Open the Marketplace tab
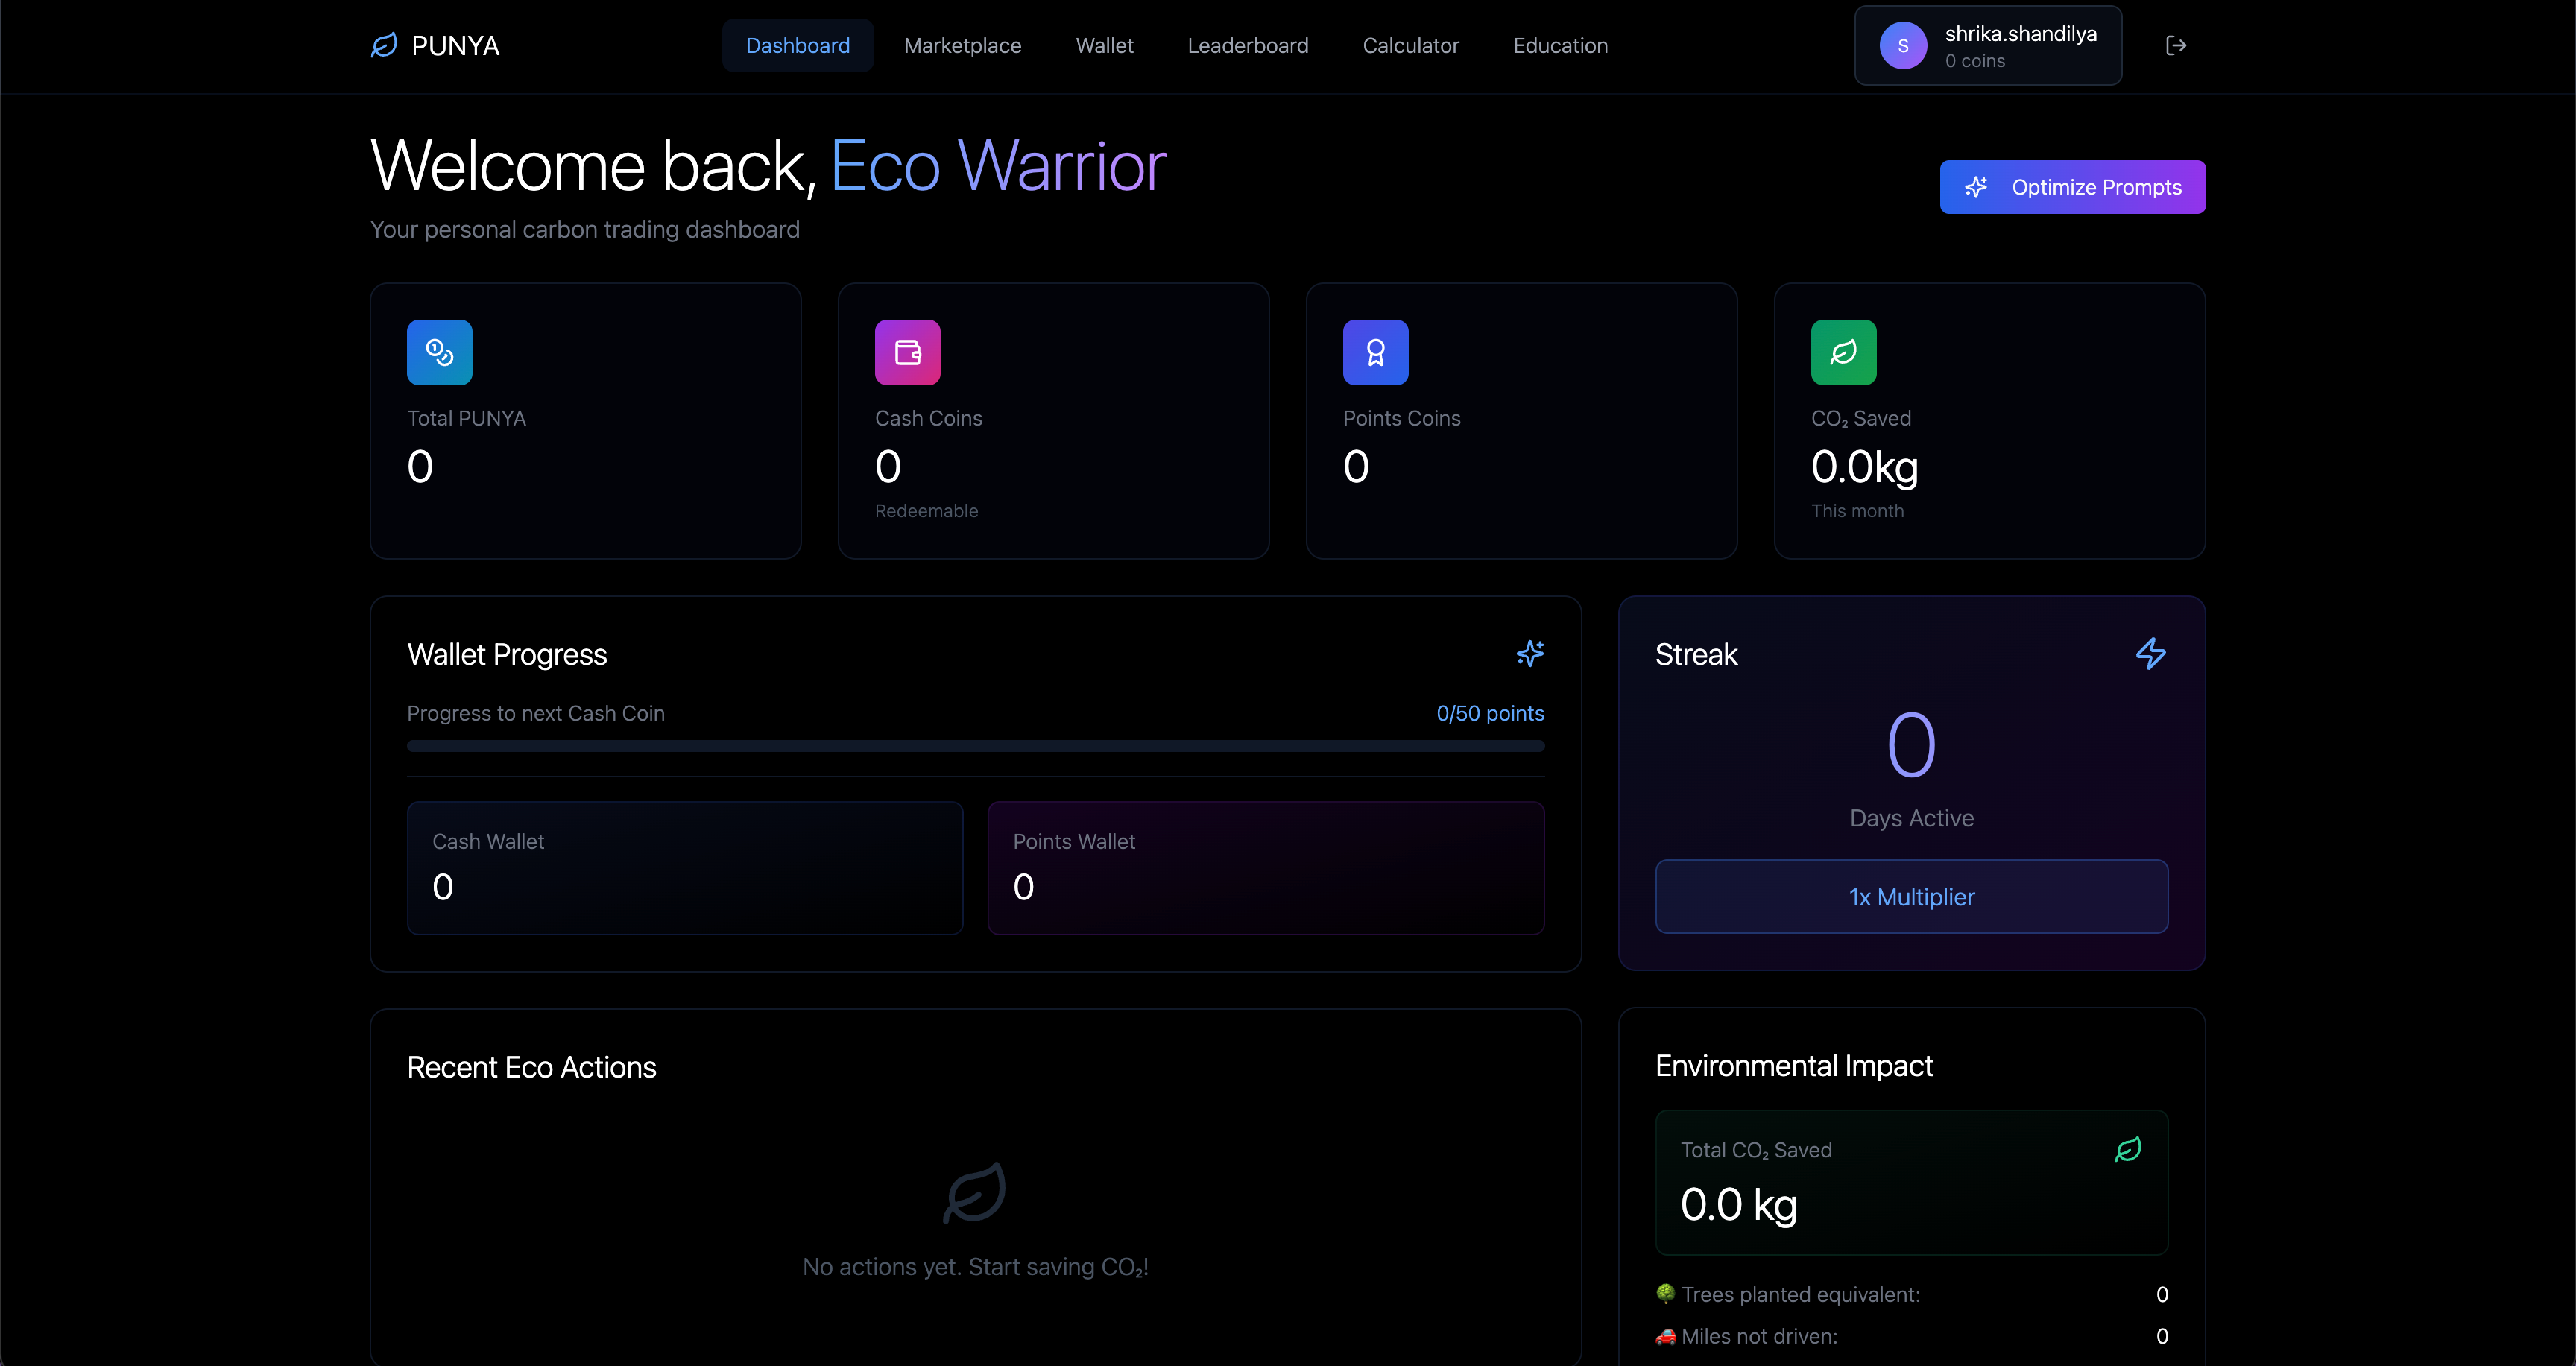Screen dimensions: 2576x1366 [962, 46]
